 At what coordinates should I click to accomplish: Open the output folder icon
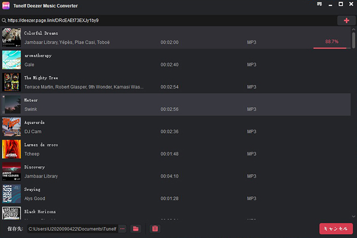tap(136, 229)
